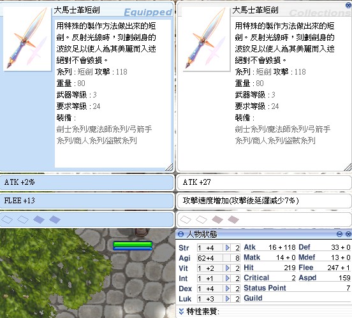Viewport: 352px width, 318px height.
Task: Click 武器等級 : 3 in Collections description
Action: (x=255, y=95)
